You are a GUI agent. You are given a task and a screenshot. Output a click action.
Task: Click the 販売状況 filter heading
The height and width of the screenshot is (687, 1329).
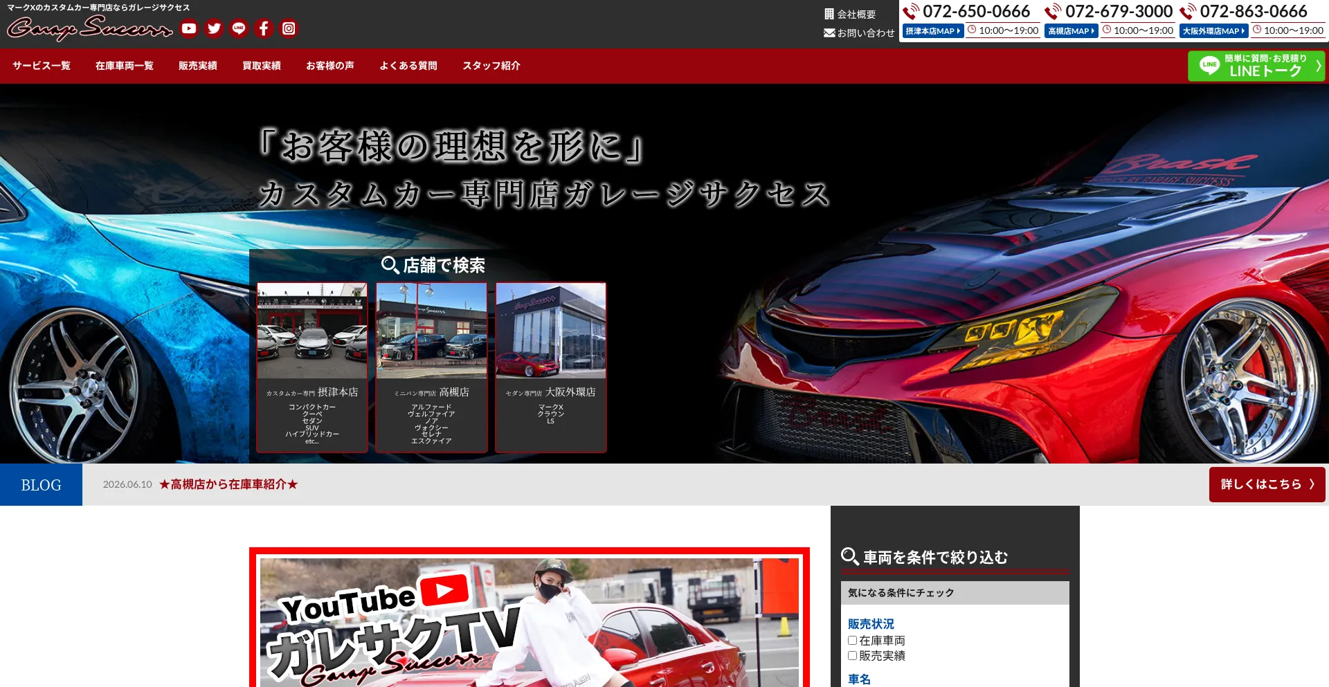coord(871,624)
